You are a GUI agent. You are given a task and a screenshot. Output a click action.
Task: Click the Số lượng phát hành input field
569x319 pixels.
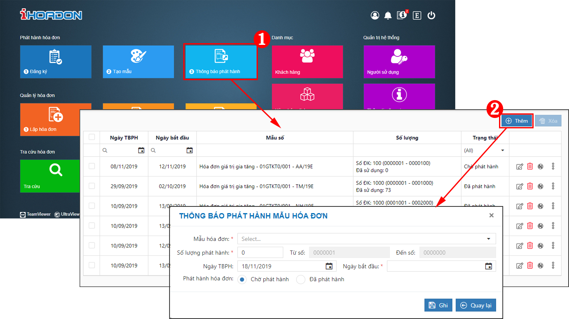point(260,253)
